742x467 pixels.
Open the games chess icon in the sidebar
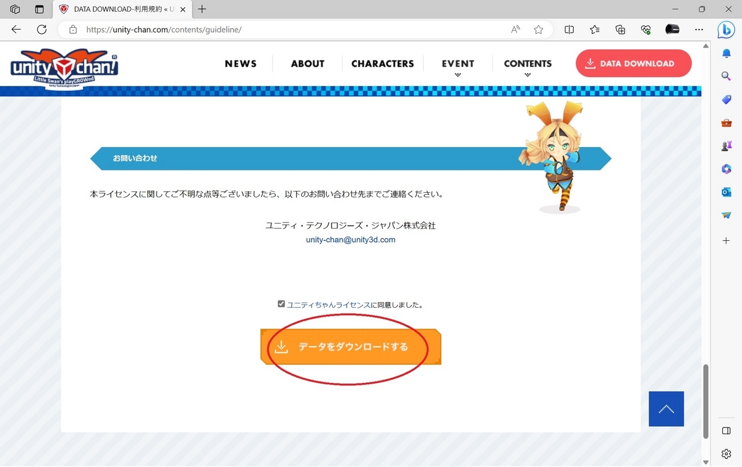727,146
